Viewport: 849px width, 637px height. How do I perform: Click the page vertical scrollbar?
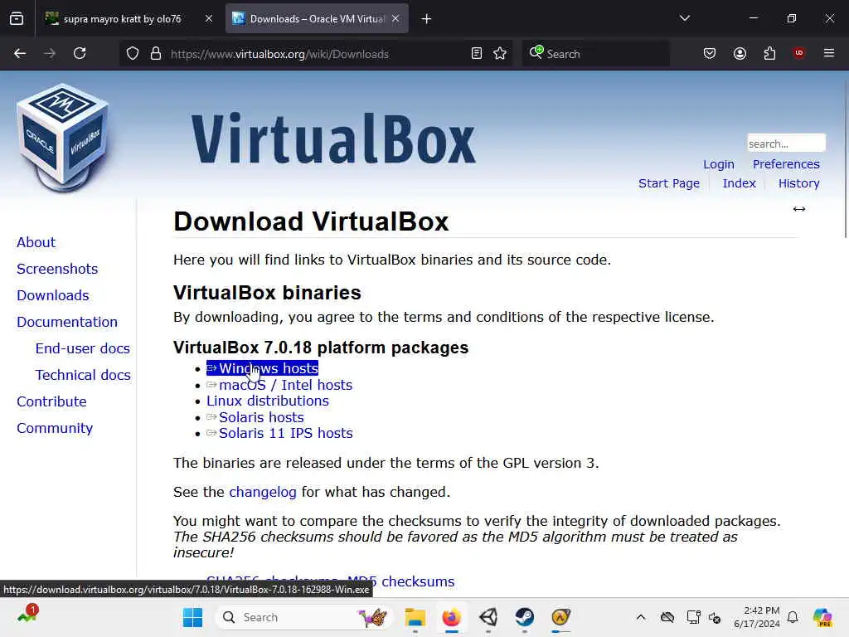point(845,157)
